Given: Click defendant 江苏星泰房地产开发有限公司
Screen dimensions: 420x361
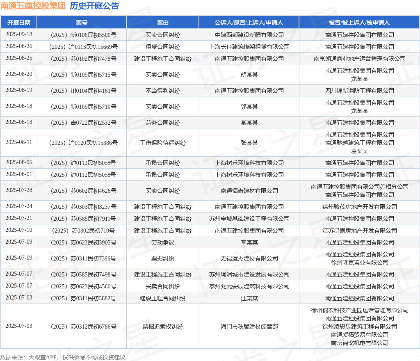Looking at the screenshot, I should pyautogui.click(x=359, y=231).
